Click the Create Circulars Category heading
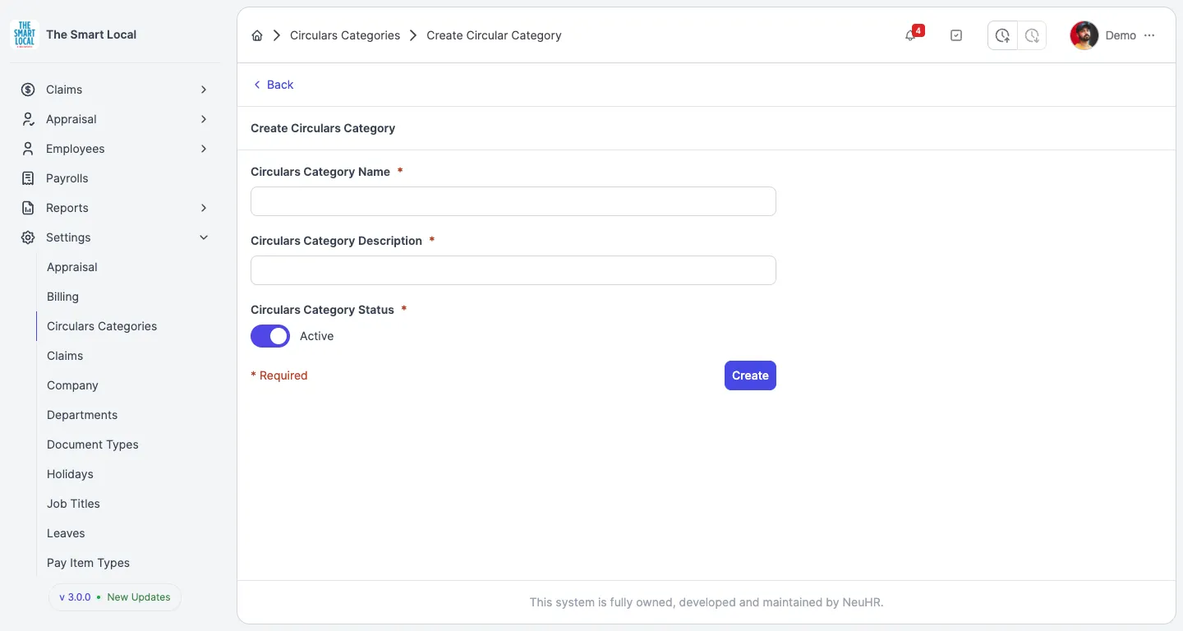The height and width of the screenshot is (631, 1183). (x=323, y=128)
